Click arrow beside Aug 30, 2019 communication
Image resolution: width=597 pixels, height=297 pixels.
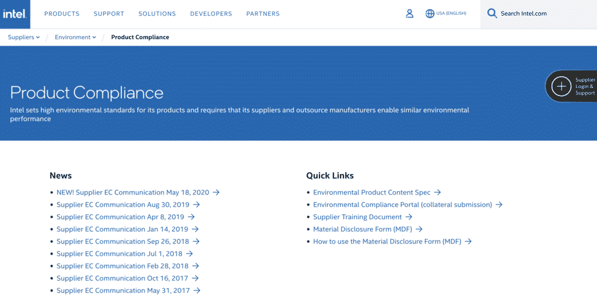click(x=196, y=204)
